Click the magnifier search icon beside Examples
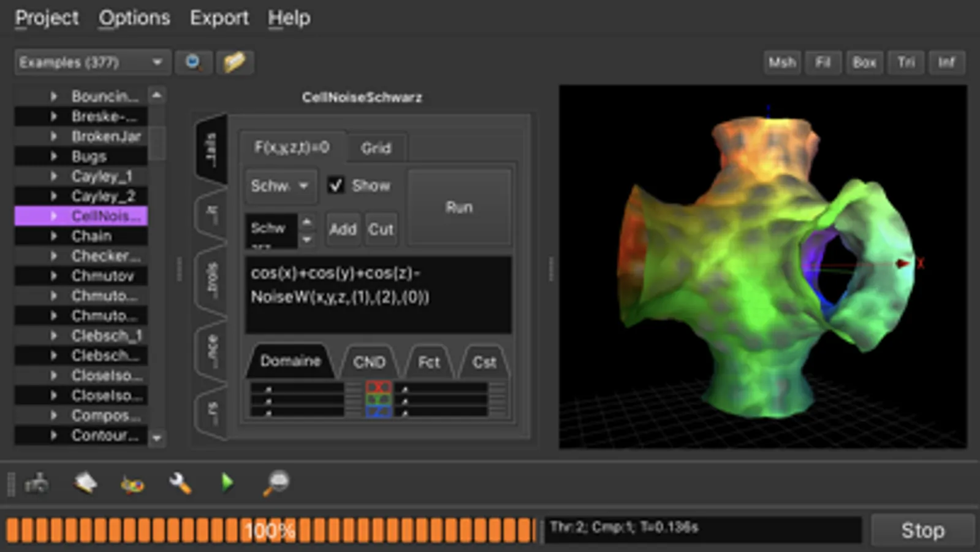Screen dimensions: 980x552 click(194, 62)
